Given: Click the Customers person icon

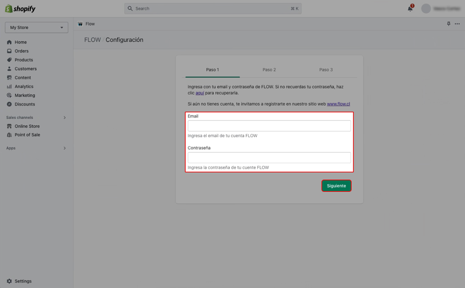Looking at the screenshot, I should pyautogui.click(x=9, y=69).
